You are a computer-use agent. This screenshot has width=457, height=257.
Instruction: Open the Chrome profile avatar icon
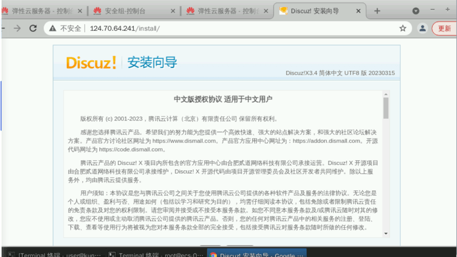pos(423,29)
